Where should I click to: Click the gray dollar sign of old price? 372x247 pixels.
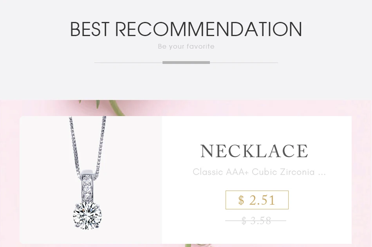pyautogui.click(x=244, y=221)
